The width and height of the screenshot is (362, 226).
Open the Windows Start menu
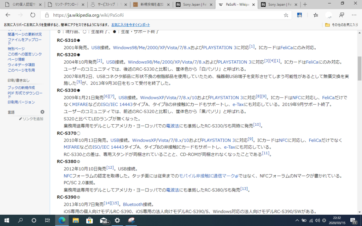pyautogui.click(x=7, y=220)
